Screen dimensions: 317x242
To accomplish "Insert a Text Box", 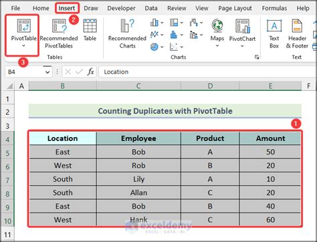I will [x=274, y=33].
